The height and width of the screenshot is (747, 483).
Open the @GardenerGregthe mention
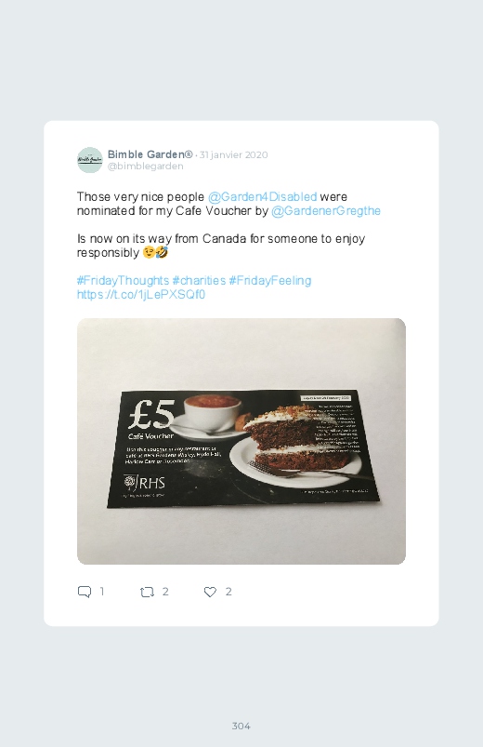pos(326,210)
